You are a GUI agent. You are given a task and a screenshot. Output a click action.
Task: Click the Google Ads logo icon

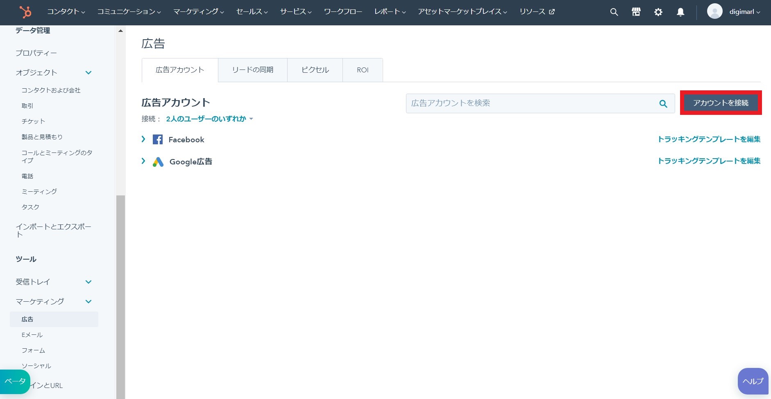(x=158, y=162)
